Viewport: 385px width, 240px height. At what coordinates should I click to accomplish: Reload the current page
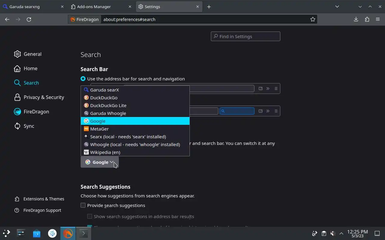pyautogui.click(x=29, y=19)
